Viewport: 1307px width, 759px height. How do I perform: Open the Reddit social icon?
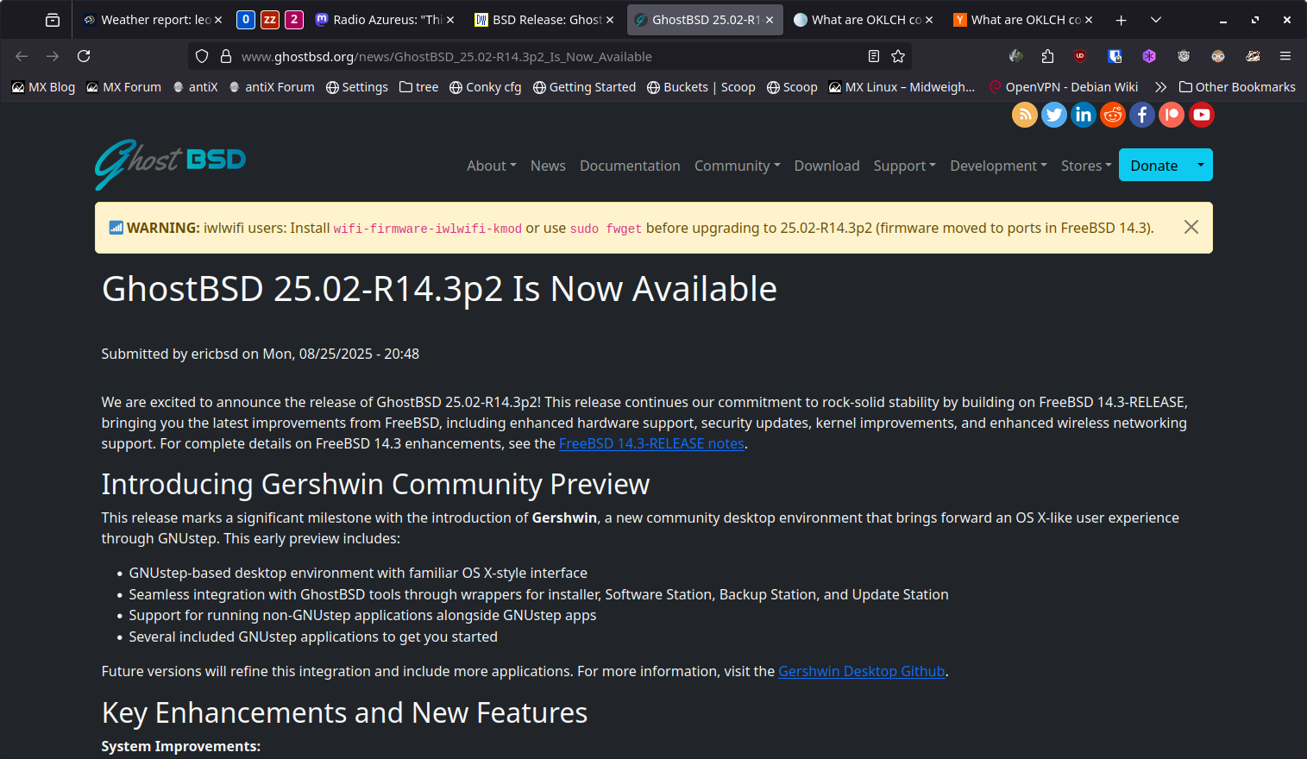click(1113, 115)
